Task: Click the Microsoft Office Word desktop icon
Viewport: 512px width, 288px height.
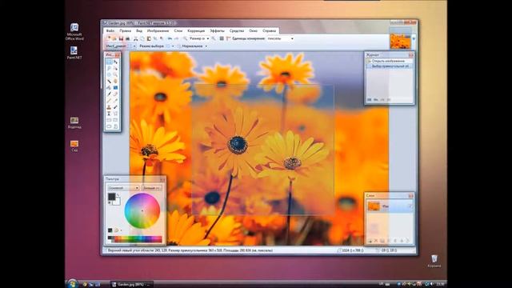Action: 74,32
